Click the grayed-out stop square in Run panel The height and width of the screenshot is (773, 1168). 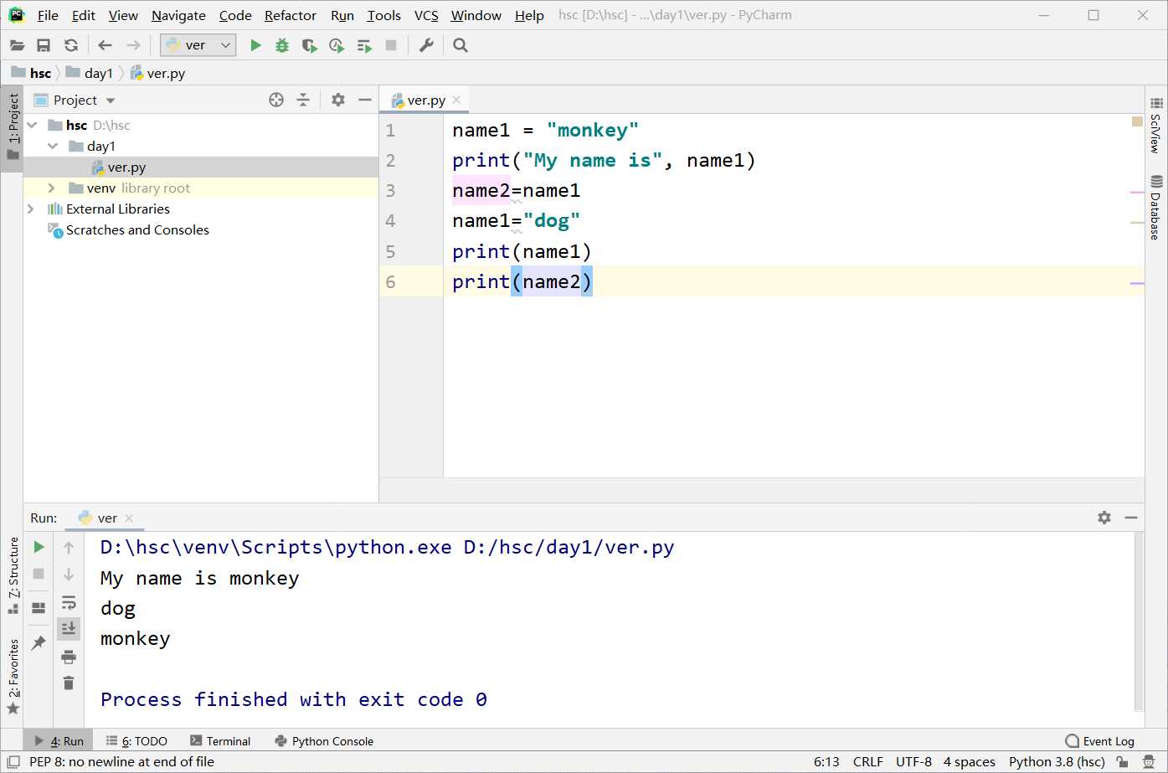39,574
